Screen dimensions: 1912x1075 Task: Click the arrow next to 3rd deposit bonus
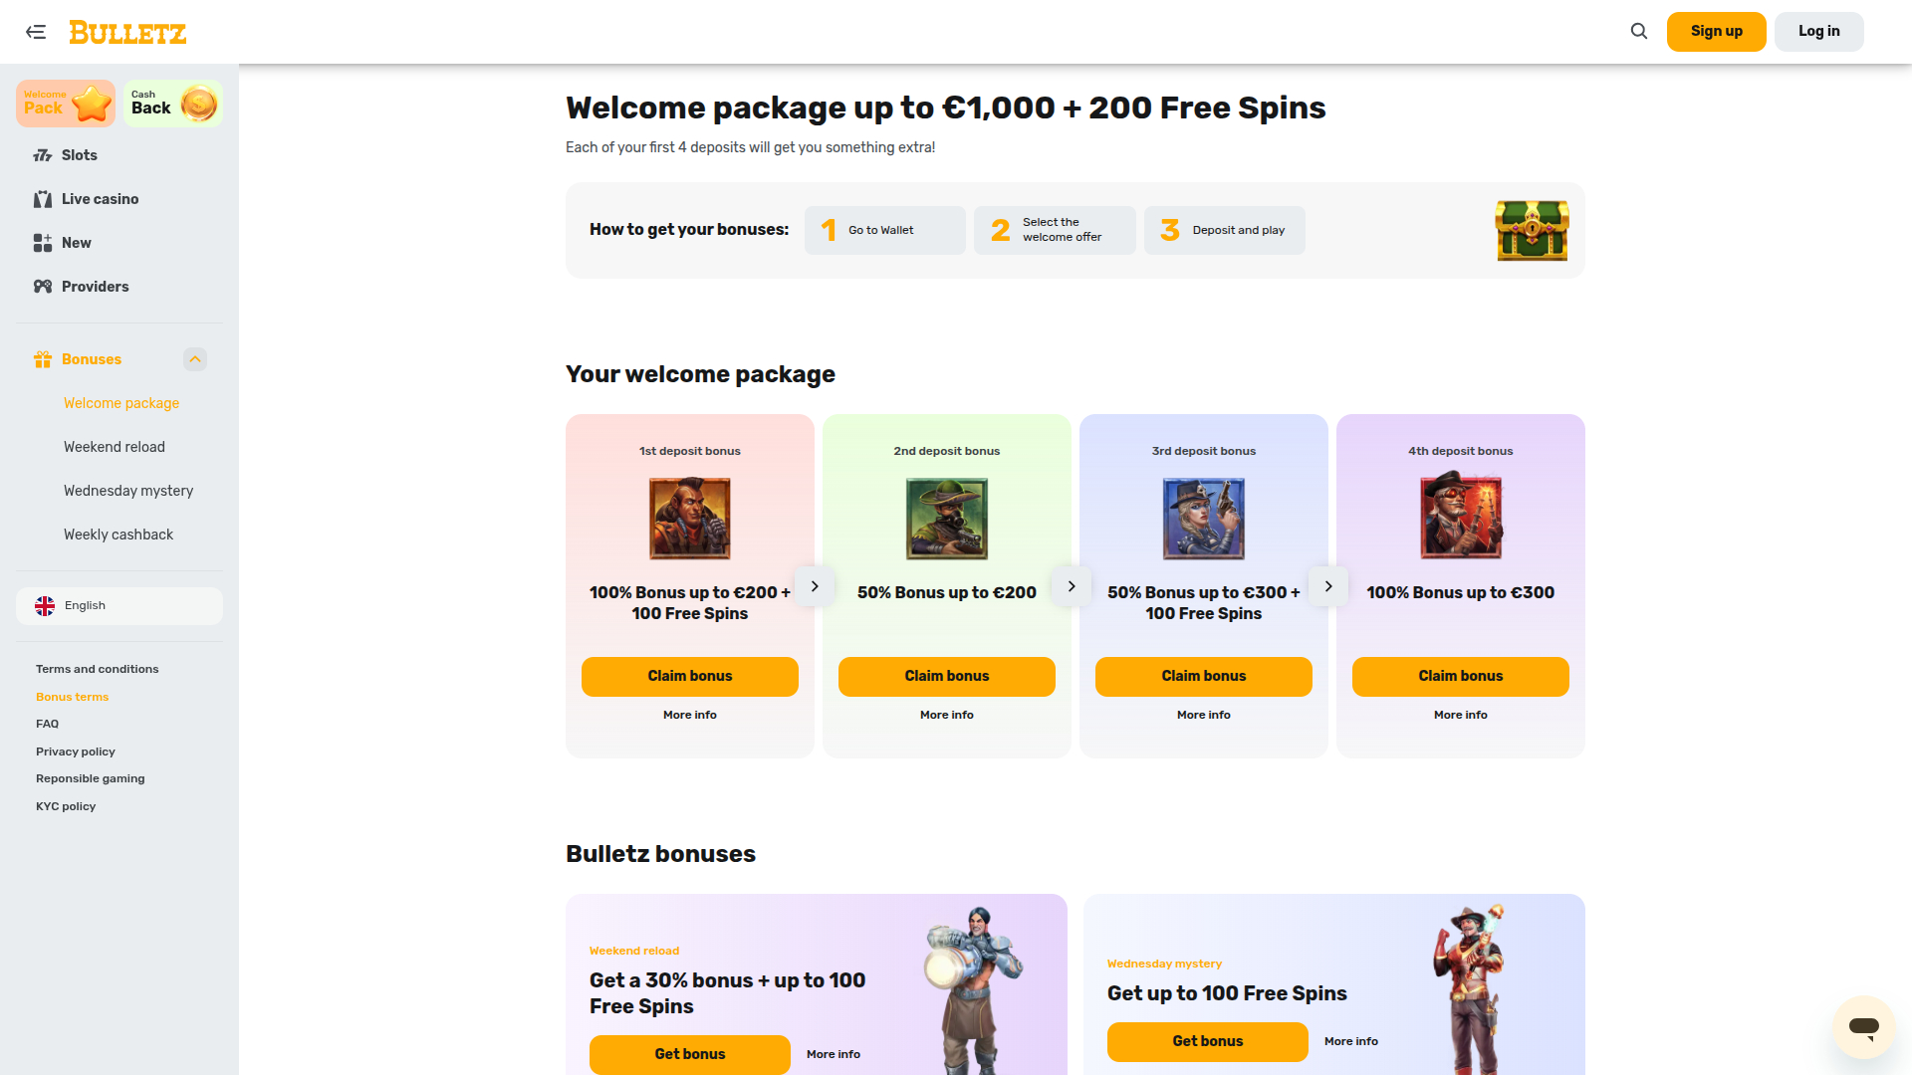[1328, 586]
